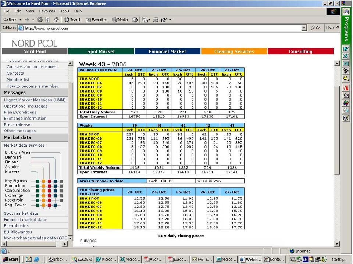Open the Elcertificates link
The width and height of the screenshot is (353, 264).
tap(16, 225)
